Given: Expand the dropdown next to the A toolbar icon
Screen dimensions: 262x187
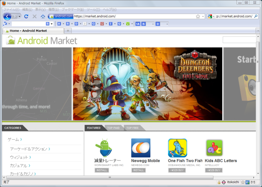Looking at the screenshot, I should coord(63,24).
